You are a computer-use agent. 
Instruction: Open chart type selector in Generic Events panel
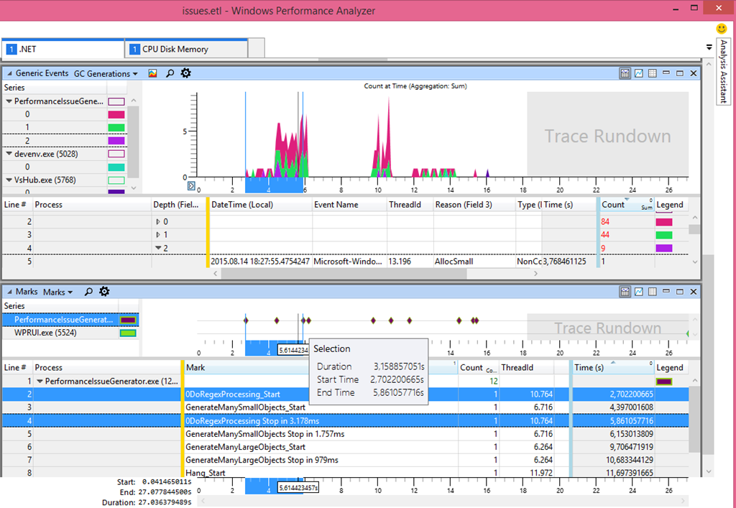[152, 73]
